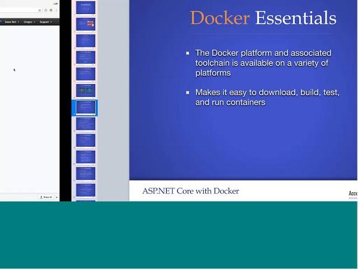Select the eleventh slide thumbnail
The height and width of the screenshot is (269, 358).
(86, 173)
